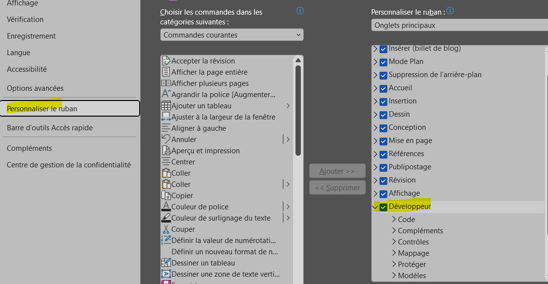The image size is (548, 284).
Task: Click the Dessiner un tableau icon
Action: coord(166,263)
